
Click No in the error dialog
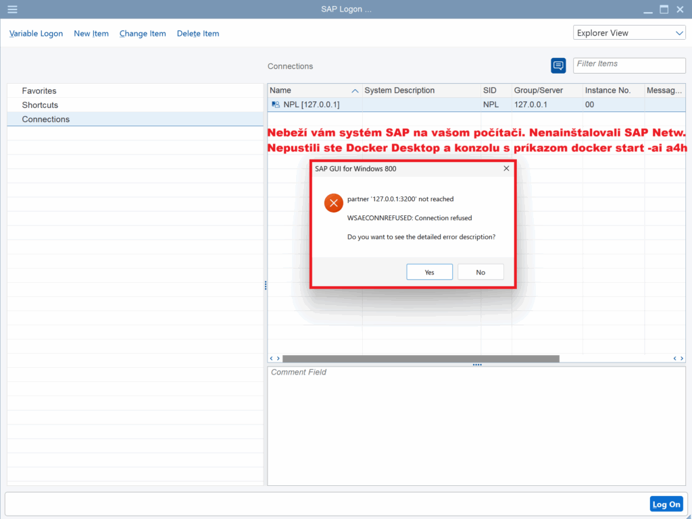480,272
